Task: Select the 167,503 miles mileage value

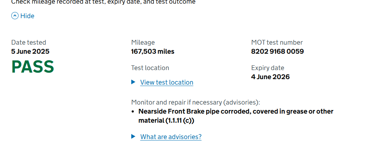Action: [x=153, y=52]
